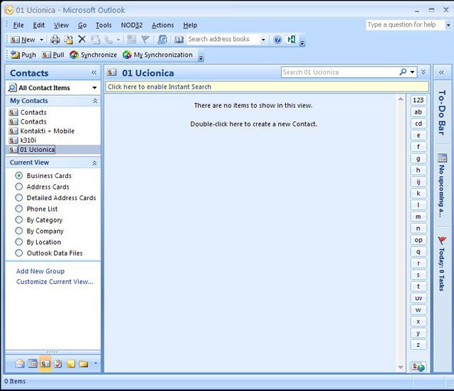Click the Move to Folder icon
Image resolution: width=454 pixels, height=391 pixels.
[x=69, y=40]
